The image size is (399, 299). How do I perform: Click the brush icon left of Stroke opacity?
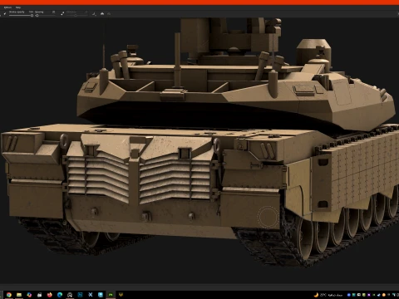(x=5, y=13)
